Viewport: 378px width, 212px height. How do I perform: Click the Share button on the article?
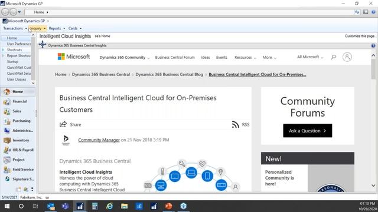coord(70,124)
